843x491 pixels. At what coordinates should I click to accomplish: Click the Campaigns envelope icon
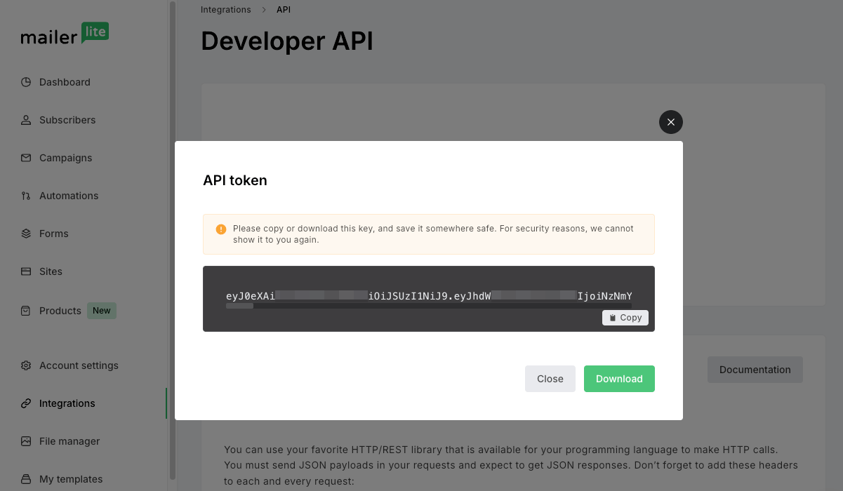click(x=26, y=158)
